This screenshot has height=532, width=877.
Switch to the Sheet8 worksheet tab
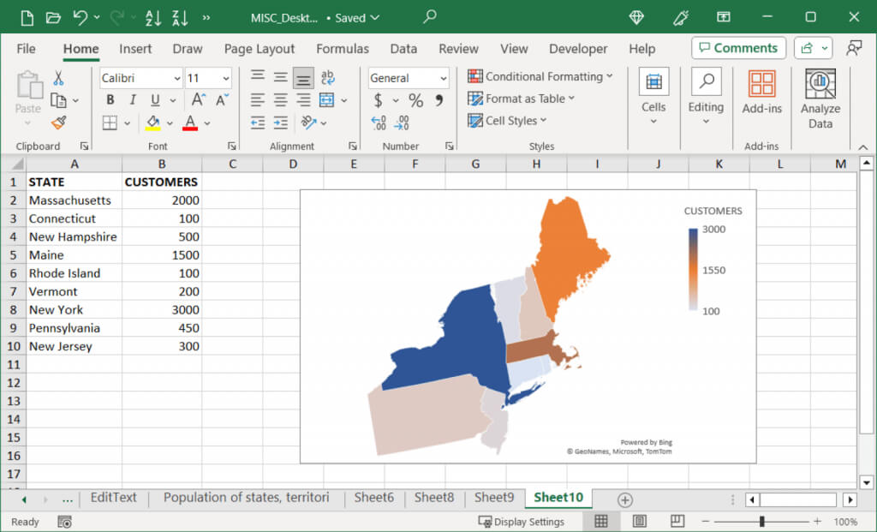pos(433,498)
